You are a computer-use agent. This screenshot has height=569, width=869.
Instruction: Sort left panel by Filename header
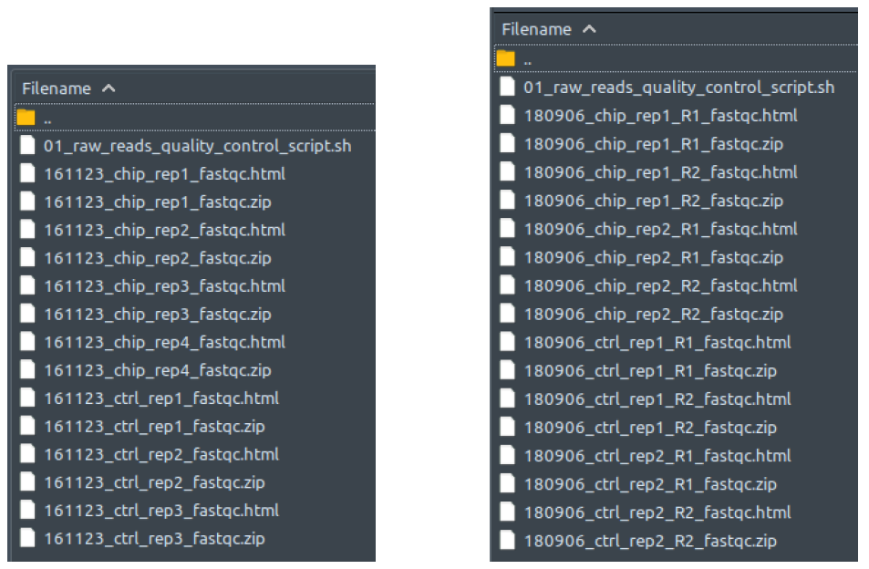56,88
